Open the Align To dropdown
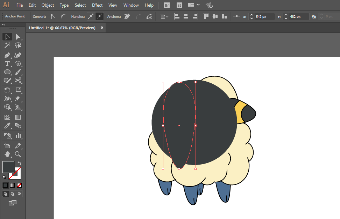This screenshot has height=219, width=340. coord(164,16)
